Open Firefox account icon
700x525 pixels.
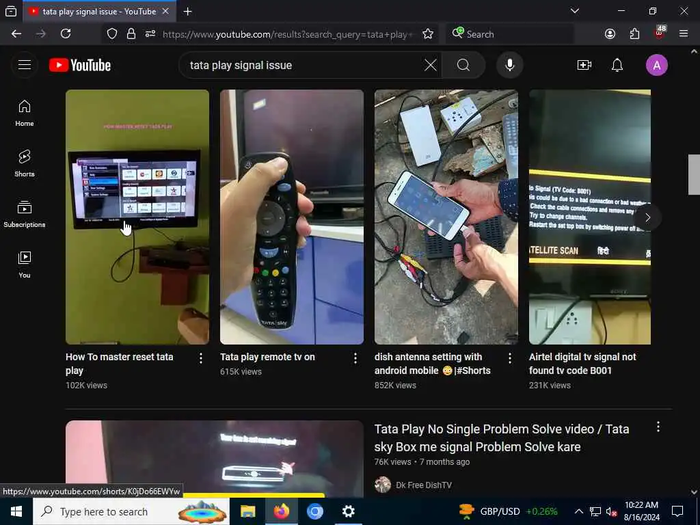pyautogui.click(x=610, y=34)
